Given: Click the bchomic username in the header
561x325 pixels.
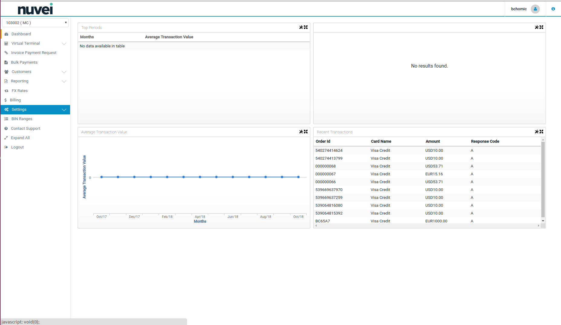Looking at the screenshot, I should click(519, 9).
